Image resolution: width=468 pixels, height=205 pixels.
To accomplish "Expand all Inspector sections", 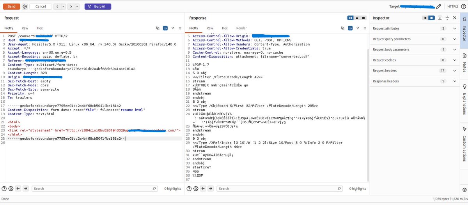I will (440, 18).
